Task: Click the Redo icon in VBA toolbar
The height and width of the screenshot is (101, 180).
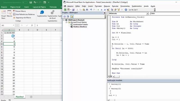Action: point(94,10)
